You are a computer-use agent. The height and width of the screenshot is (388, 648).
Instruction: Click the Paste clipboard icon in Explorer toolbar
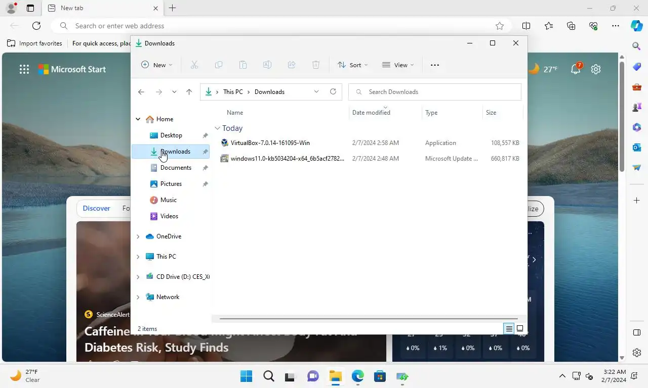pos(242,65)
